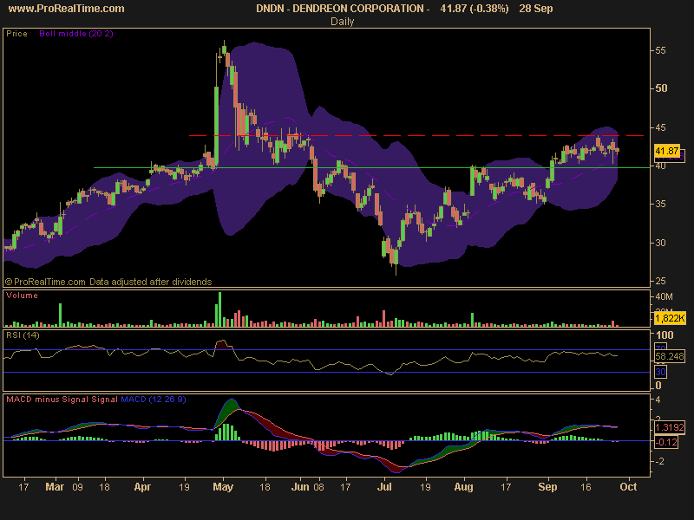The image size is (694, 520).
Task: Click the RSI (14) indicator label
Action: tap(23, 335)
